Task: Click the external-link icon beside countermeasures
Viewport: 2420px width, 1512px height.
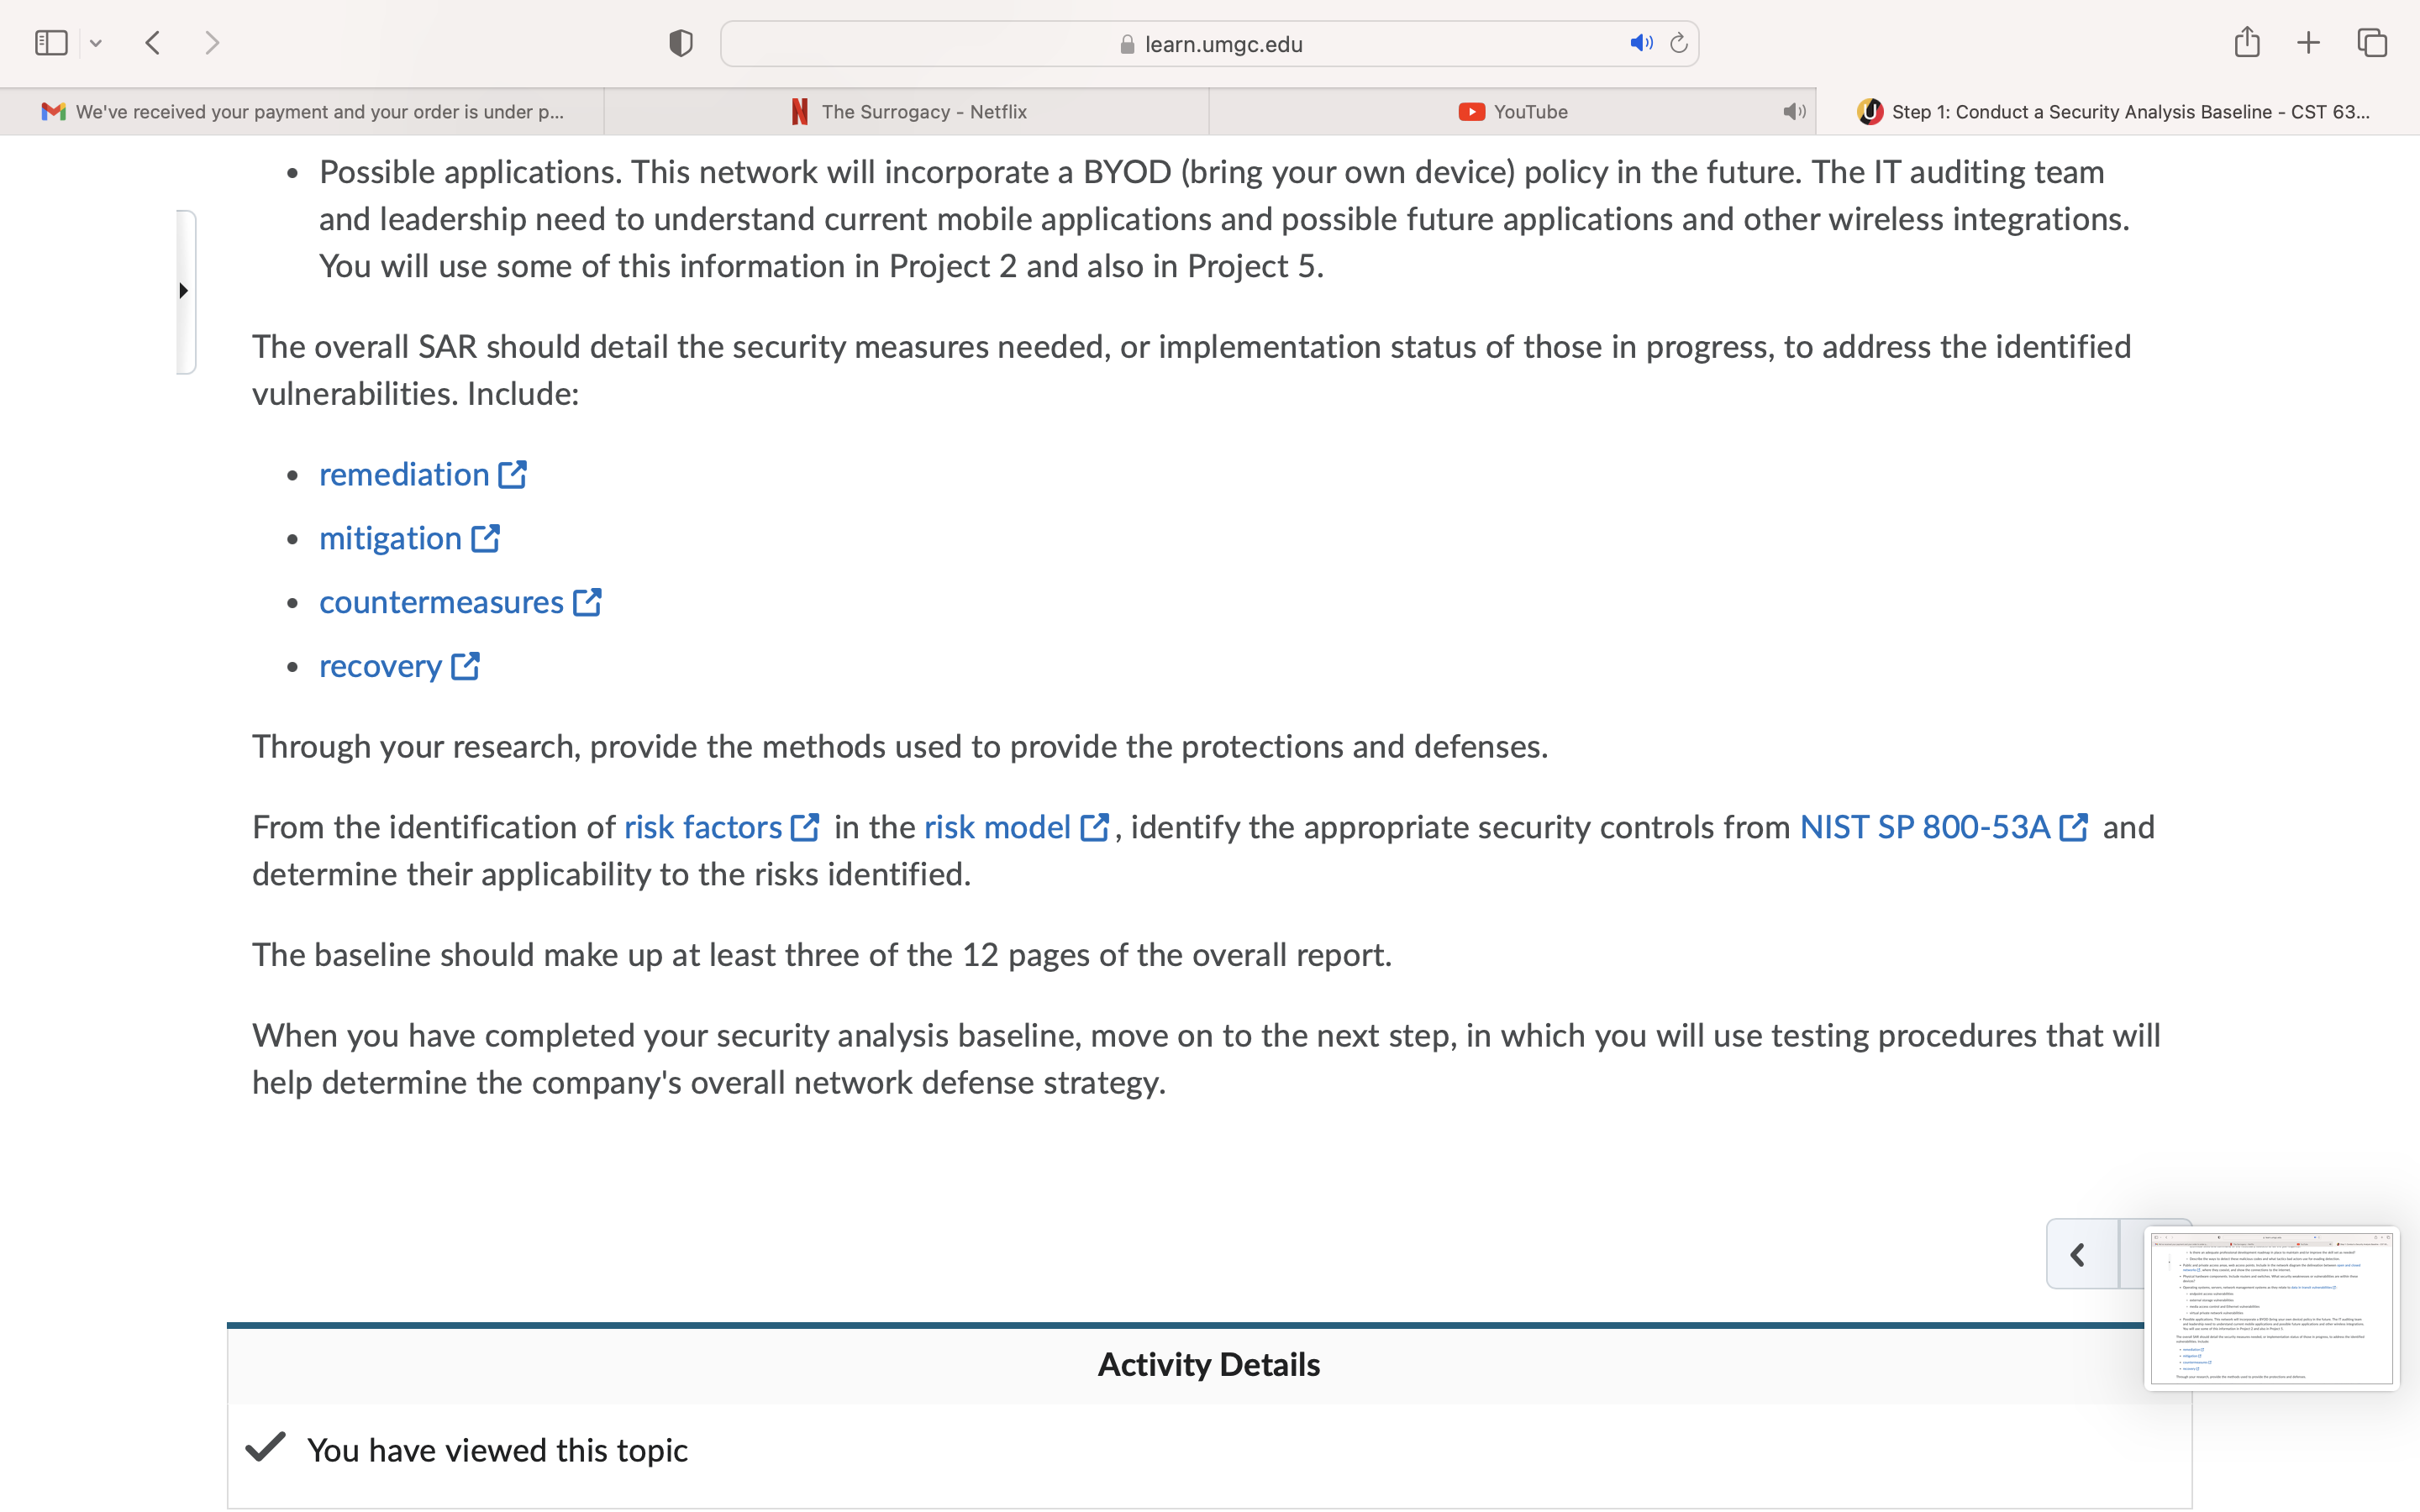Action: tap(588, 602)
